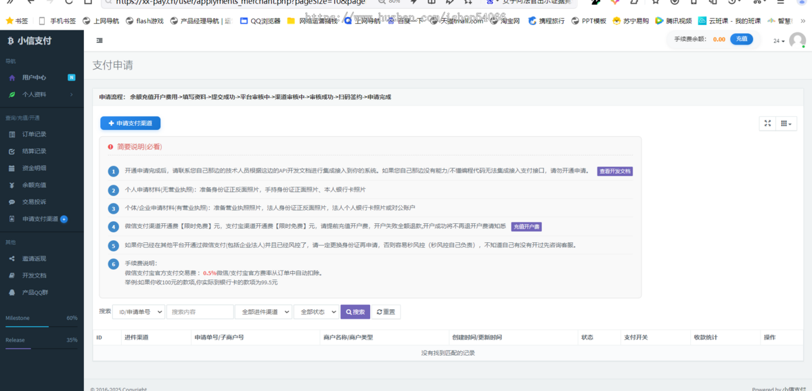Click inside the 搜索内容 search input box
This screenshot has height=391, width=812.
199,312
